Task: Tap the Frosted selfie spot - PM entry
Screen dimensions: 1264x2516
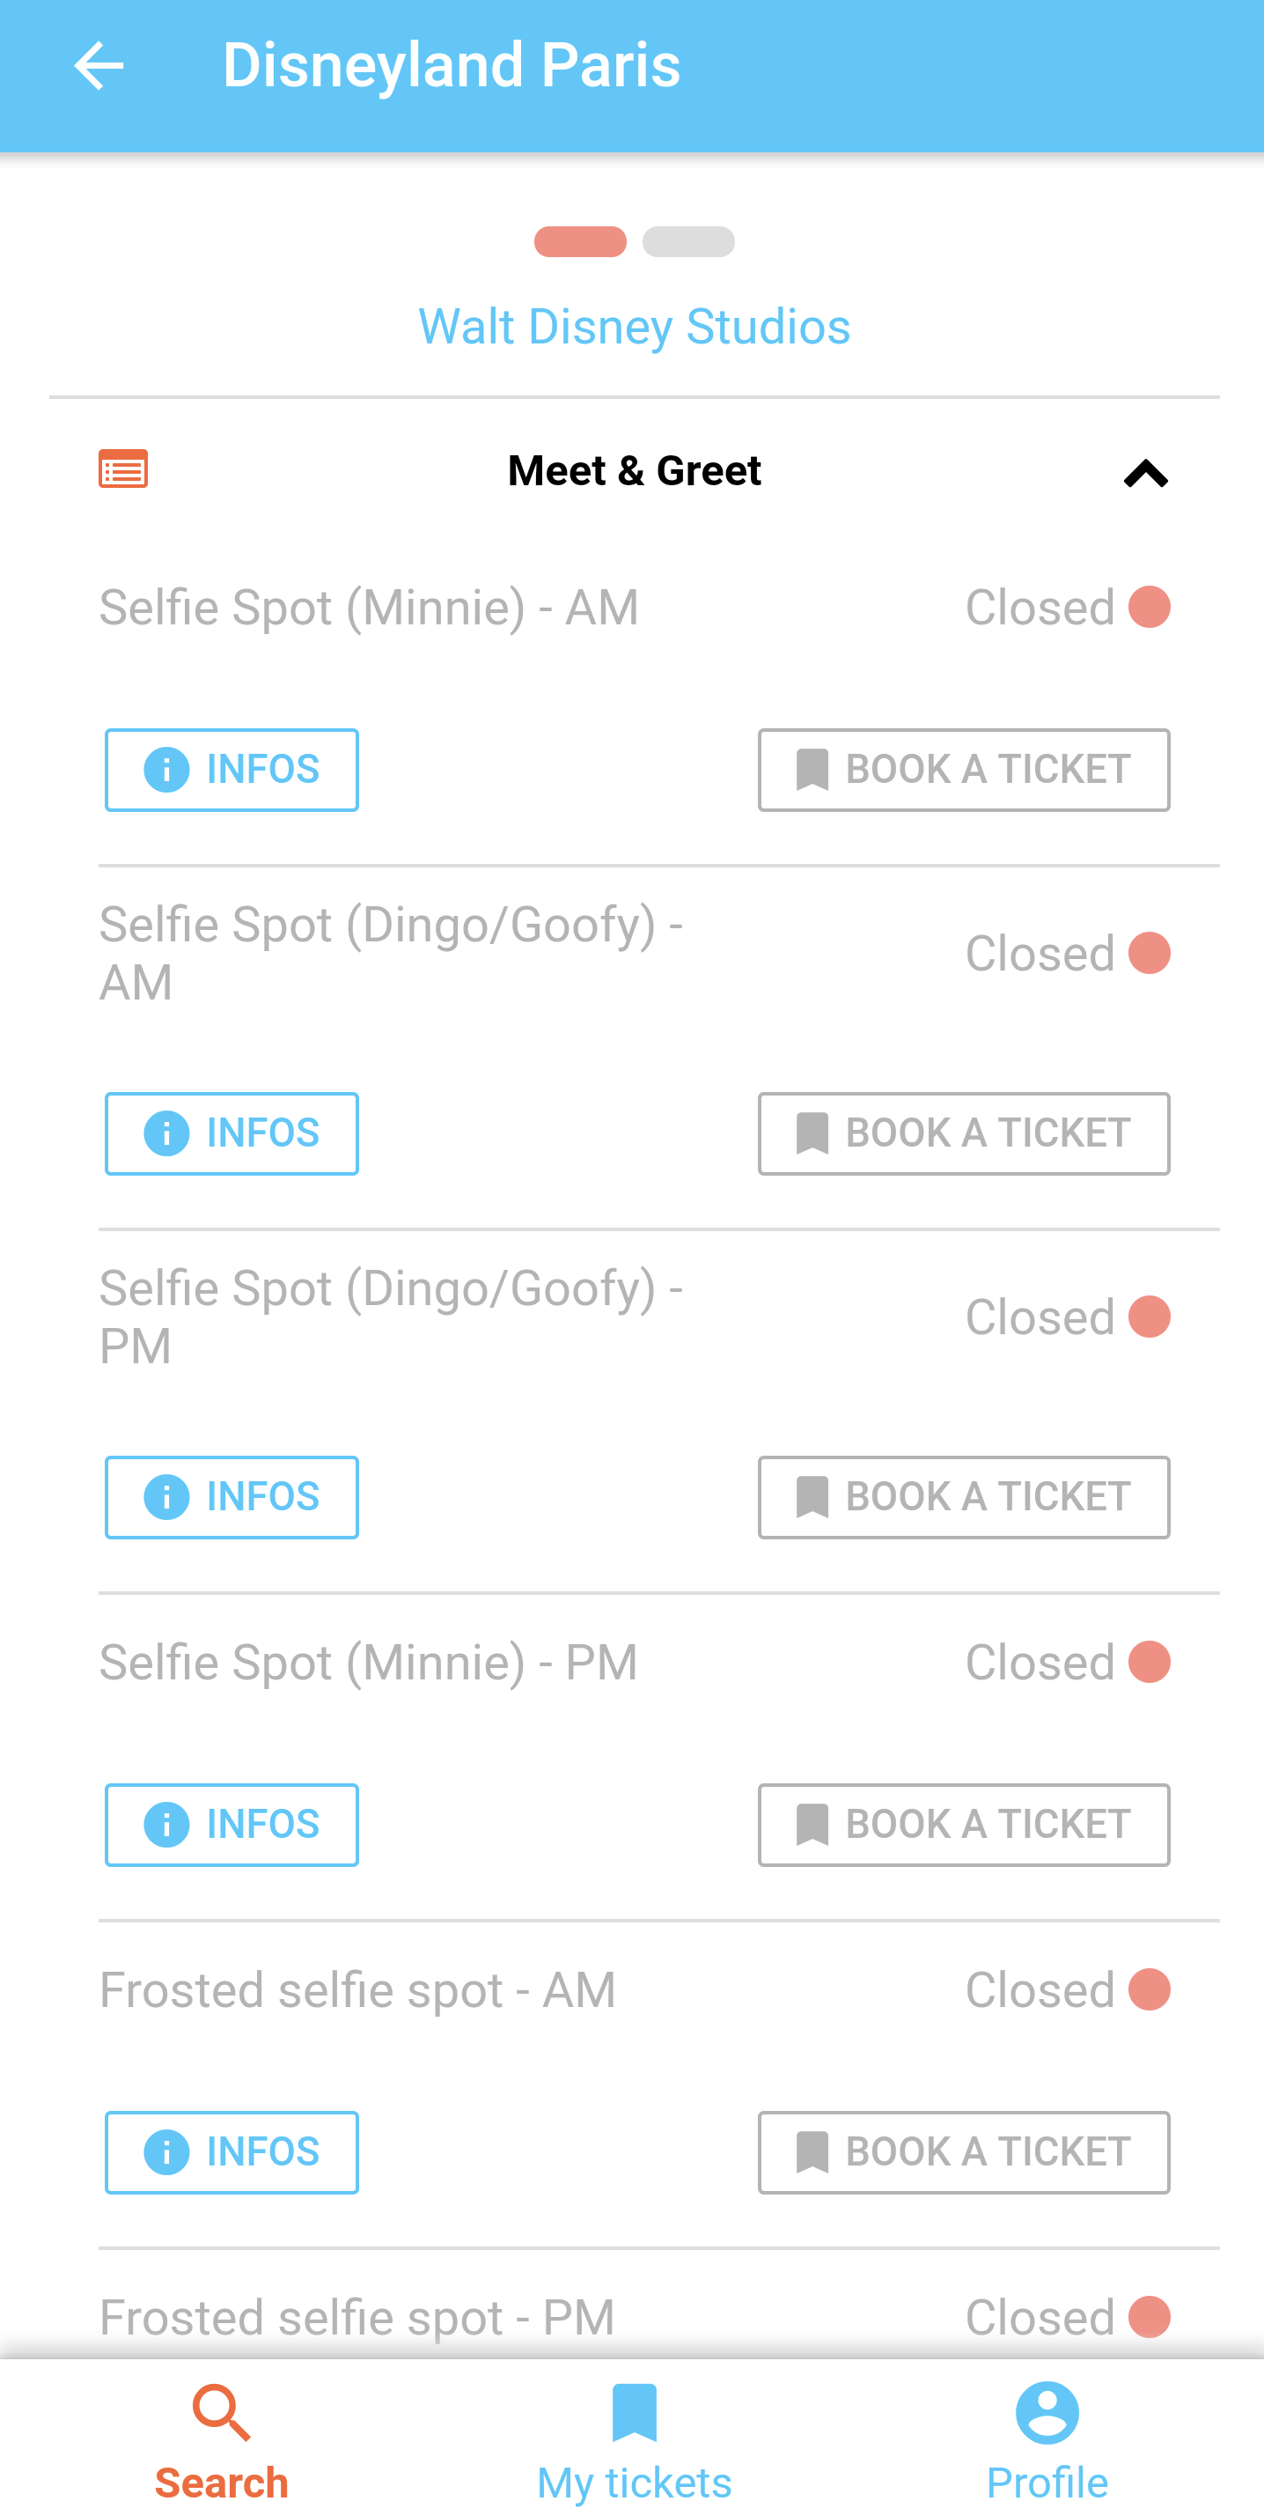Action: coord(357,2317)
